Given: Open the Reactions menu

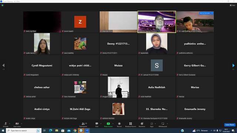Looking at the screenshot, I should tap(142, 125).
